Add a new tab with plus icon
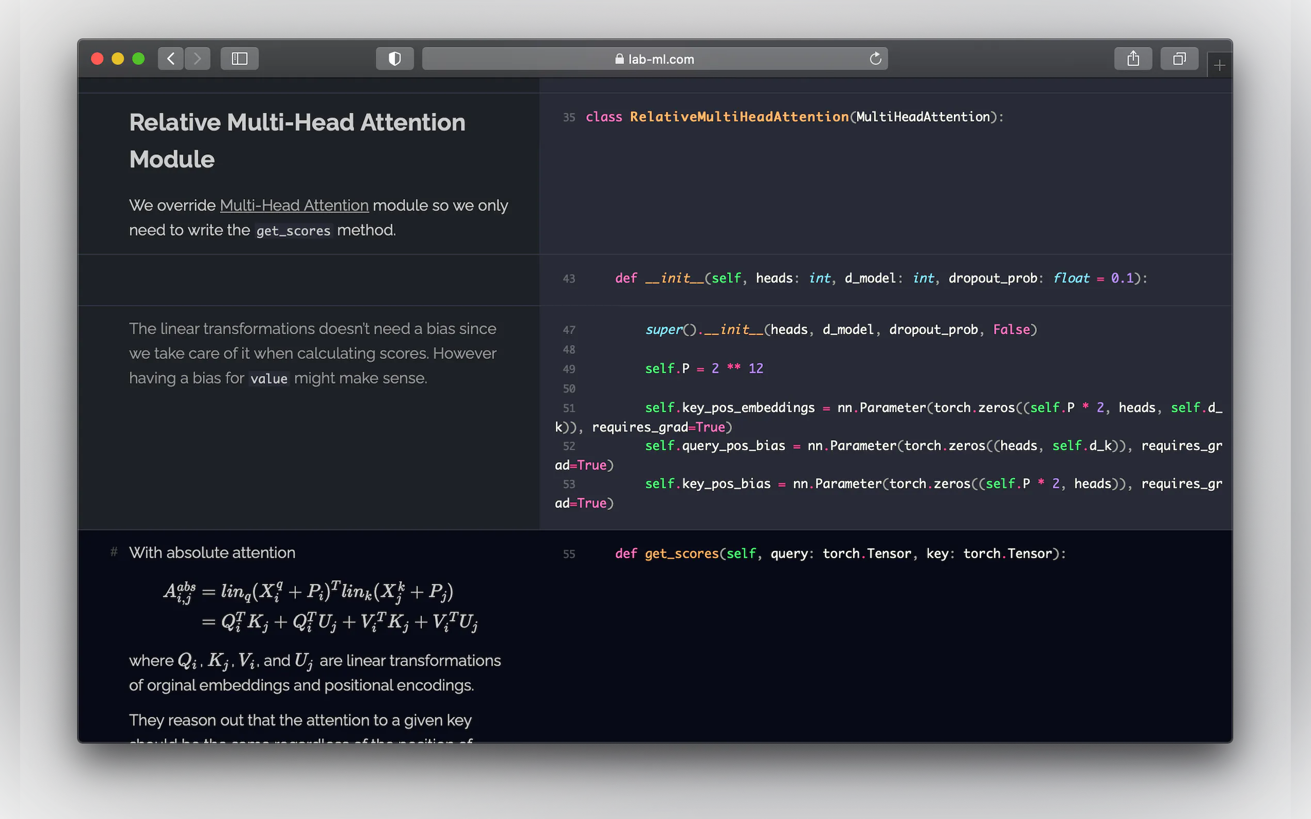Viewport: 1311px width, 819px height. pos(1220,66)
